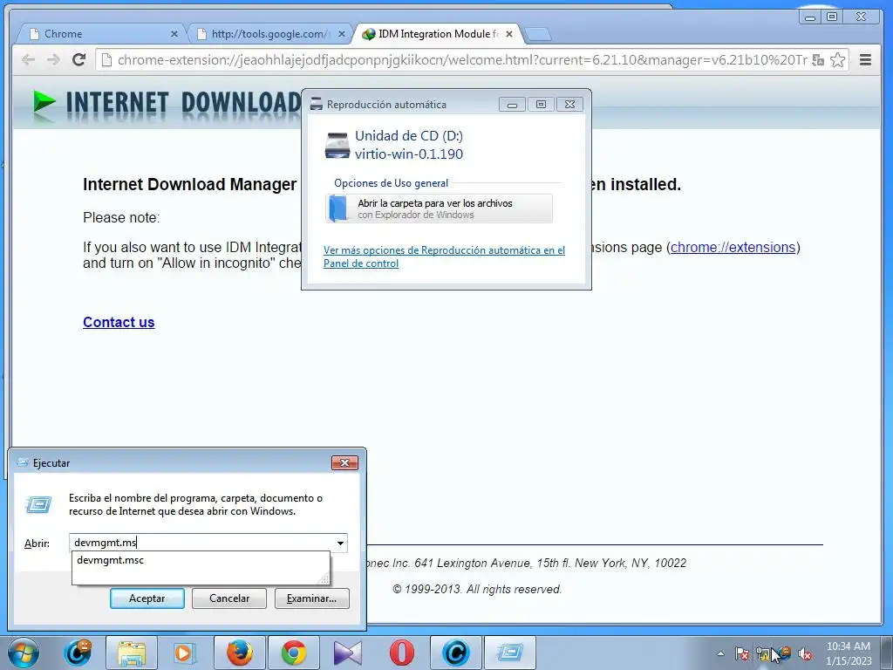Open the clock showing 10:34 AM
The height and width of the screenshot is (670, 893).
click(849, 653)
